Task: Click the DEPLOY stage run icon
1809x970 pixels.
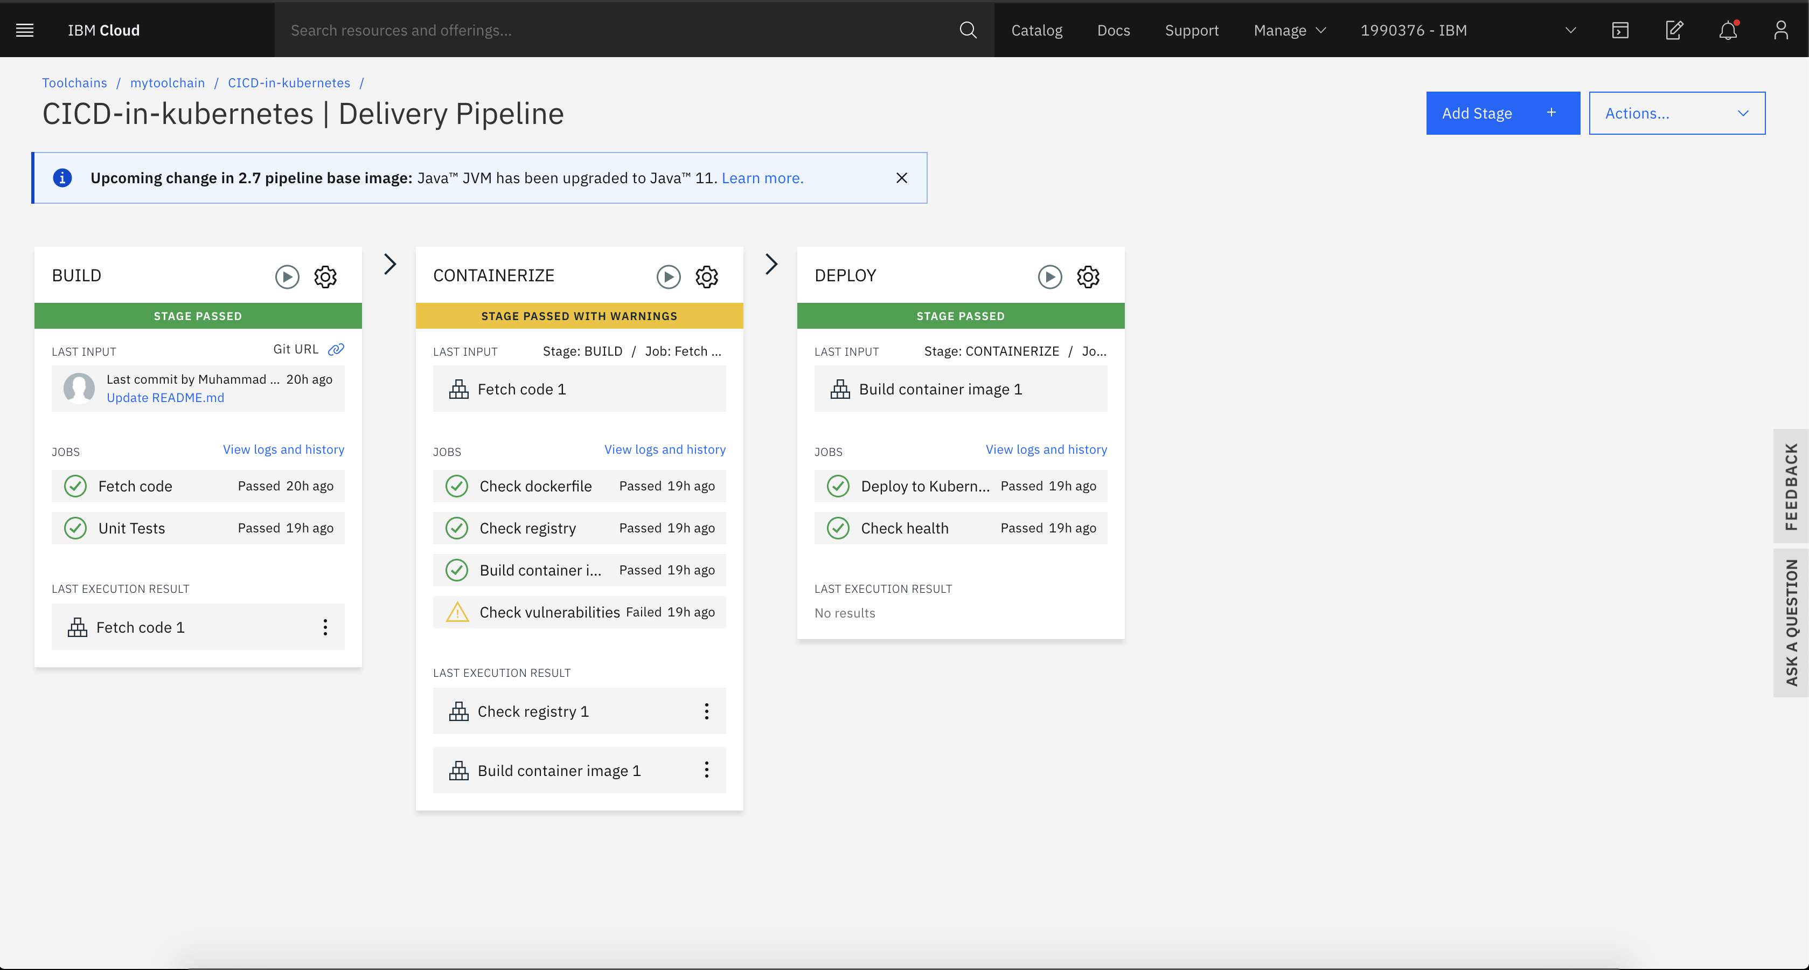Action: [x=1049, y=275]
